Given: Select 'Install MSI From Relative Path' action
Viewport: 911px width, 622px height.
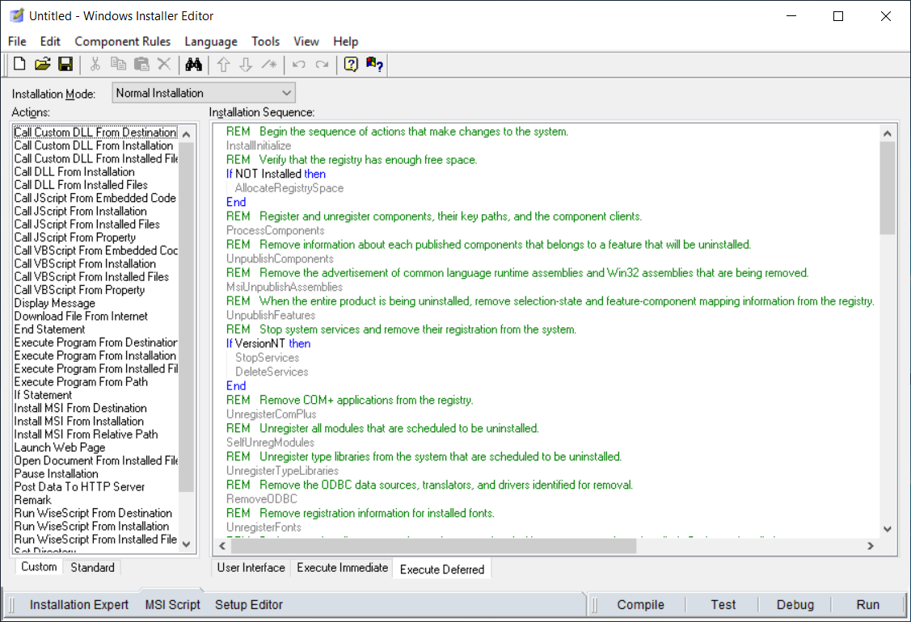Looking at the screenshot, I should click(x=86, y=435).
